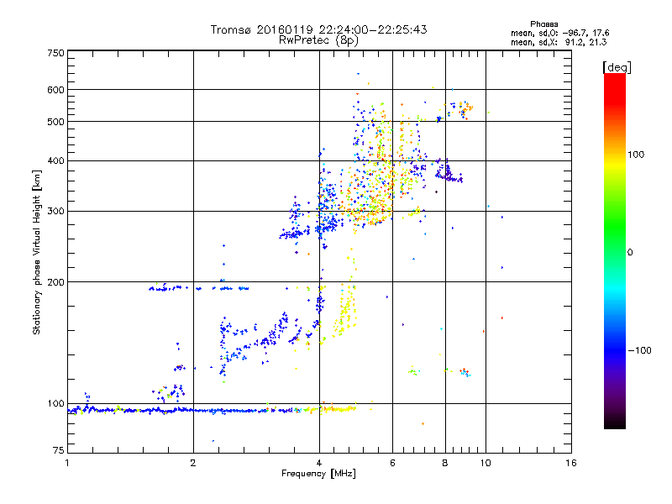Click the x-axis tick label '6'
The image size is (672, 504).
pyautogui.click(x=392, y=463)
